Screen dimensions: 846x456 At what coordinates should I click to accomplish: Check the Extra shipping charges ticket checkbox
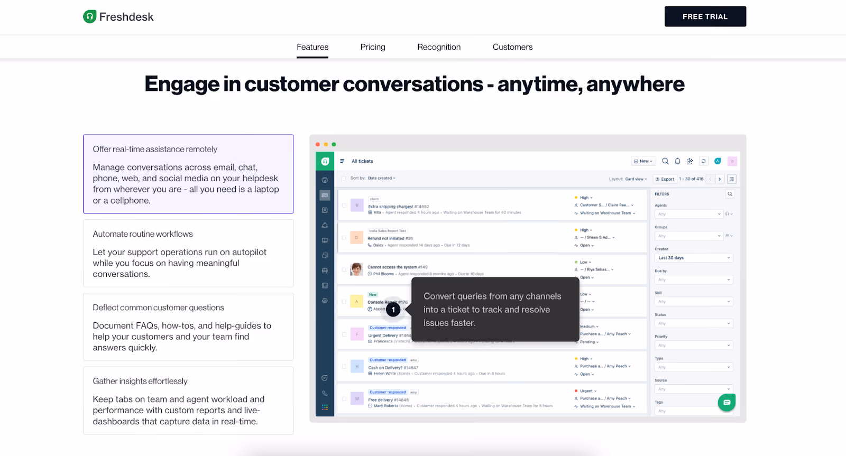point(344,206)
